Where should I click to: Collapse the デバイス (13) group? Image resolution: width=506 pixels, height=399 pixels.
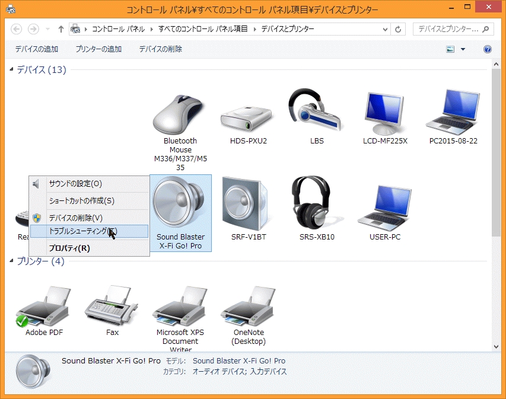tap(11, 69)
